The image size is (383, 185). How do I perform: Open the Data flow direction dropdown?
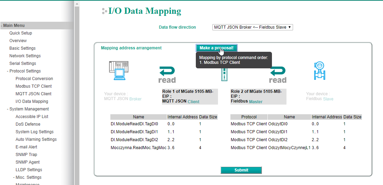(253, 27)
